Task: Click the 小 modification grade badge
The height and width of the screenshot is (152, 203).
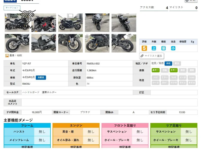Action: coord(173,48)
